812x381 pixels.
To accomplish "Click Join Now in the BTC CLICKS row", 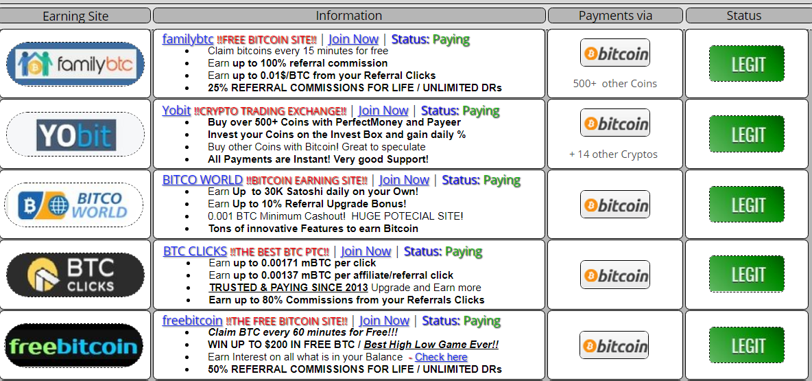I will [366, 251].
